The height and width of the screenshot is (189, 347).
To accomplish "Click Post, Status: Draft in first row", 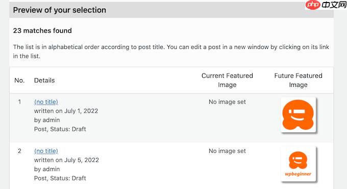I will pos(60,129).
